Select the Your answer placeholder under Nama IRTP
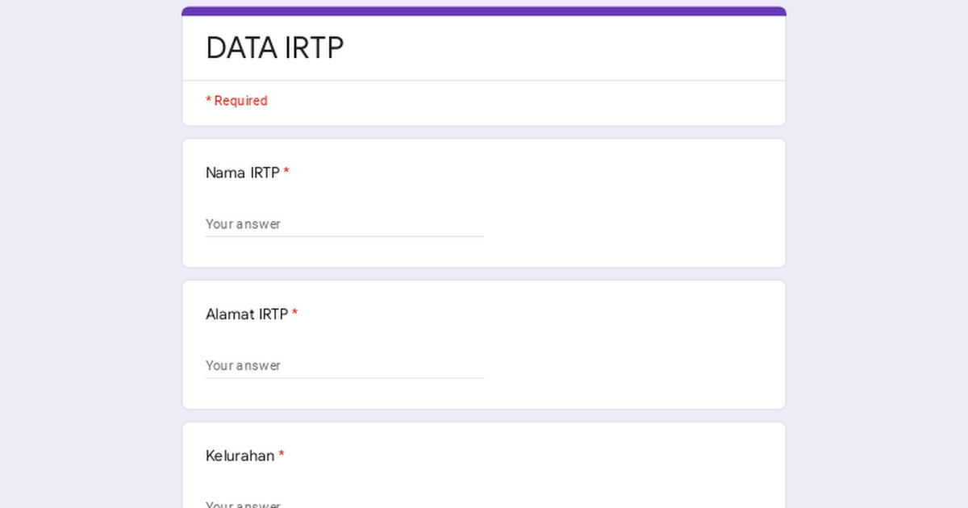Image resolution: width=968 pixels, height=508 pixels. point(244,224)
